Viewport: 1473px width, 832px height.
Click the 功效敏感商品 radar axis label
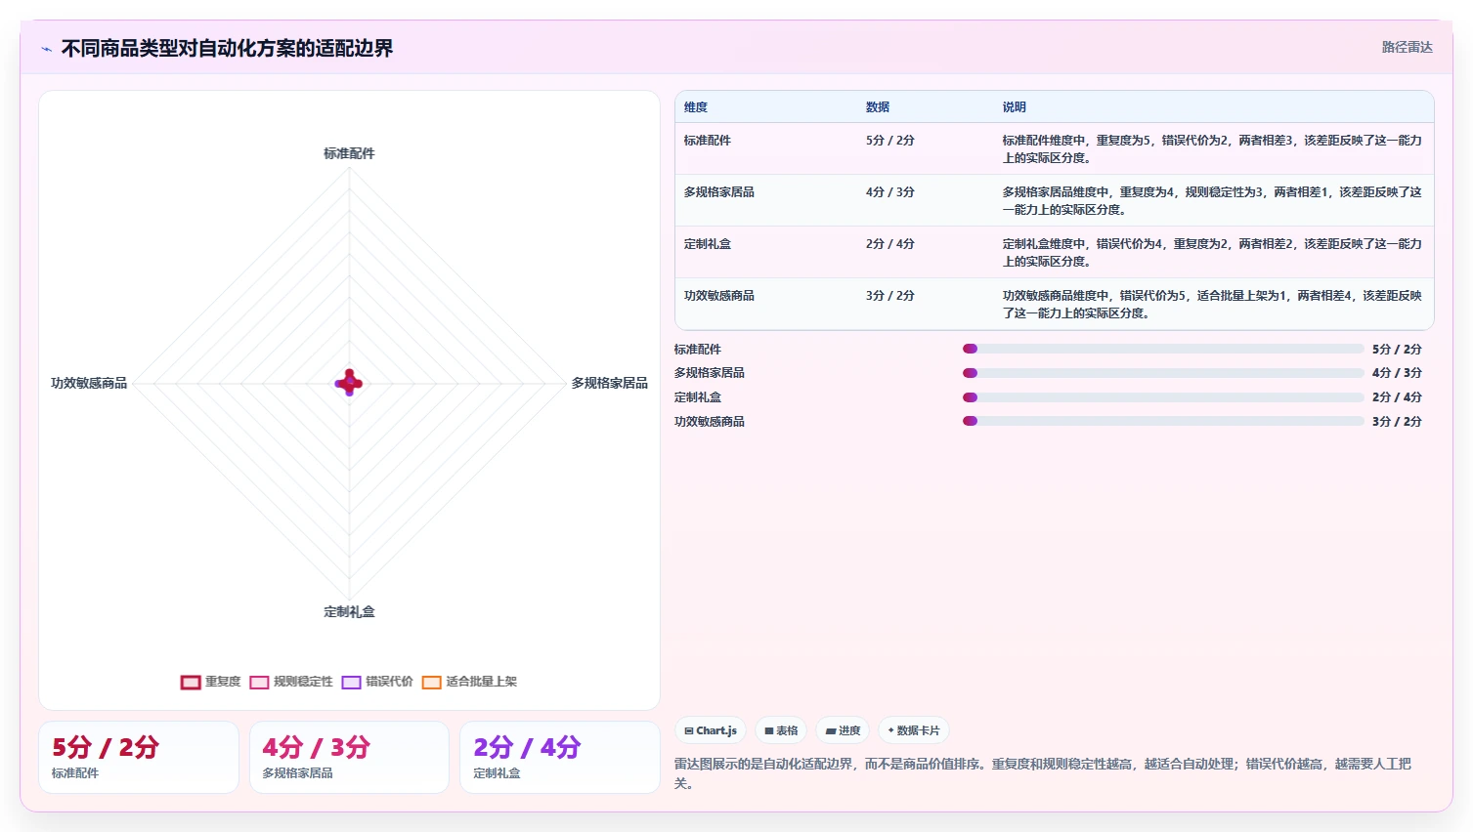pos(89,383)
